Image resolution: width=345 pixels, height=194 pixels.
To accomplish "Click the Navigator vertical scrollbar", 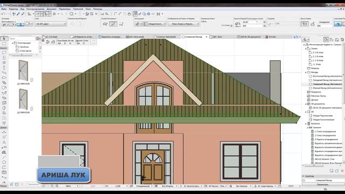I will pyautogui.click(x=344, y=73).
